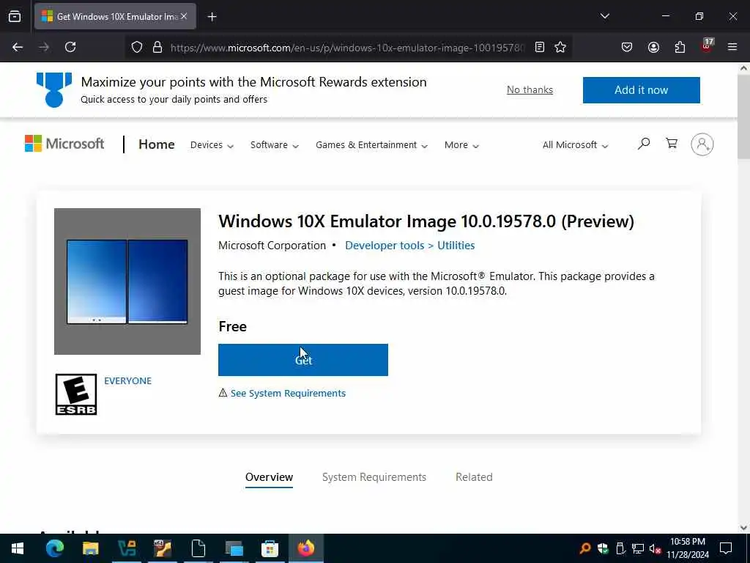Screen dimensions: 750x563
Task: Click the taskbar clock showing 10:58 PM
Action: coord(687,548)
